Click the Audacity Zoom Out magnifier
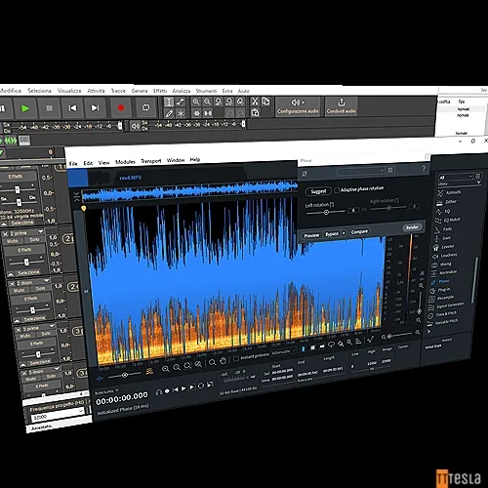The height and width of the screenshot is (488, 488). pyautogui.click(x=207, y=102)
